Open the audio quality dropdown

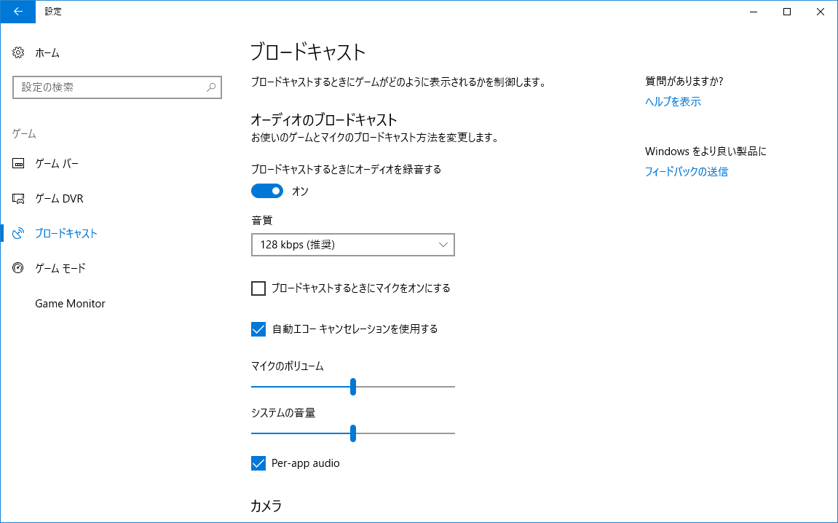click(352, 245)
